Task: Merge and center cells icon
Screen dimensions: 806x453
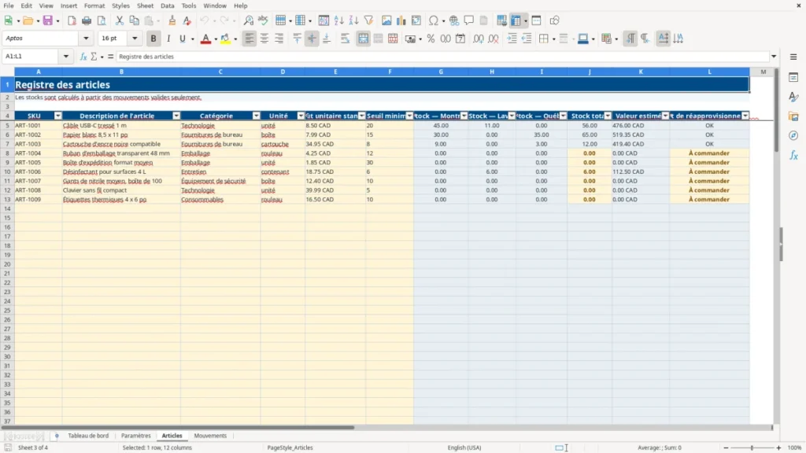Action: click(x=363, y=39)
